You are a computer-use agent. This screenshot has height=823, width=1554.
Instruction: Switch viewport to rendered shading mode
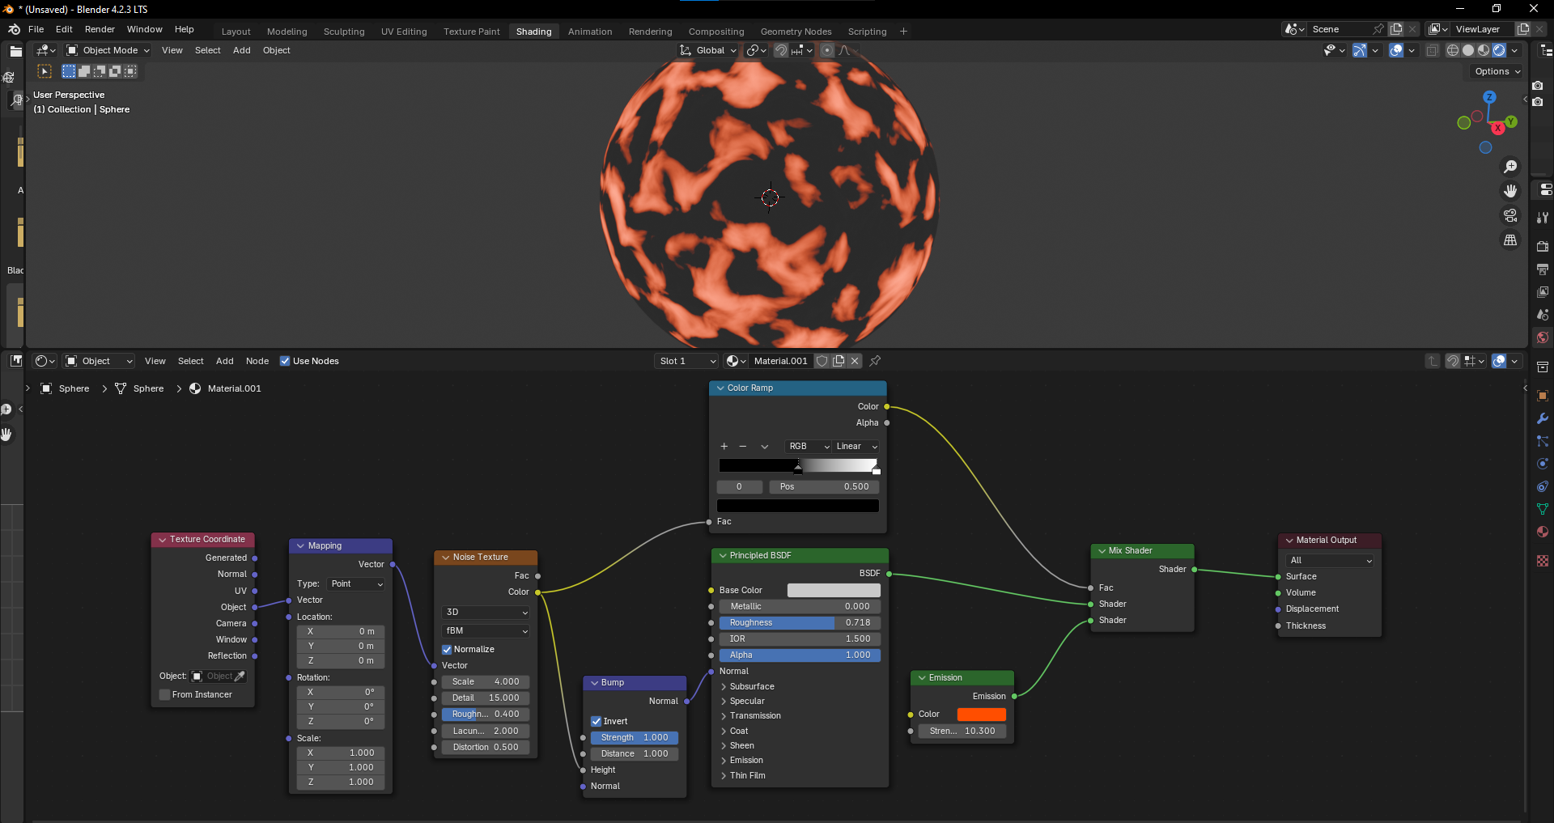[1498, 50]
